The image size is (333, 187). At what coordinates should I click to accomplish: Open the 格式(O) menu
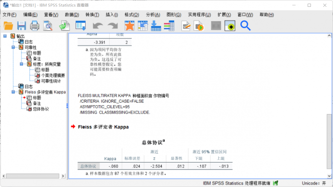tap(132, 15)
